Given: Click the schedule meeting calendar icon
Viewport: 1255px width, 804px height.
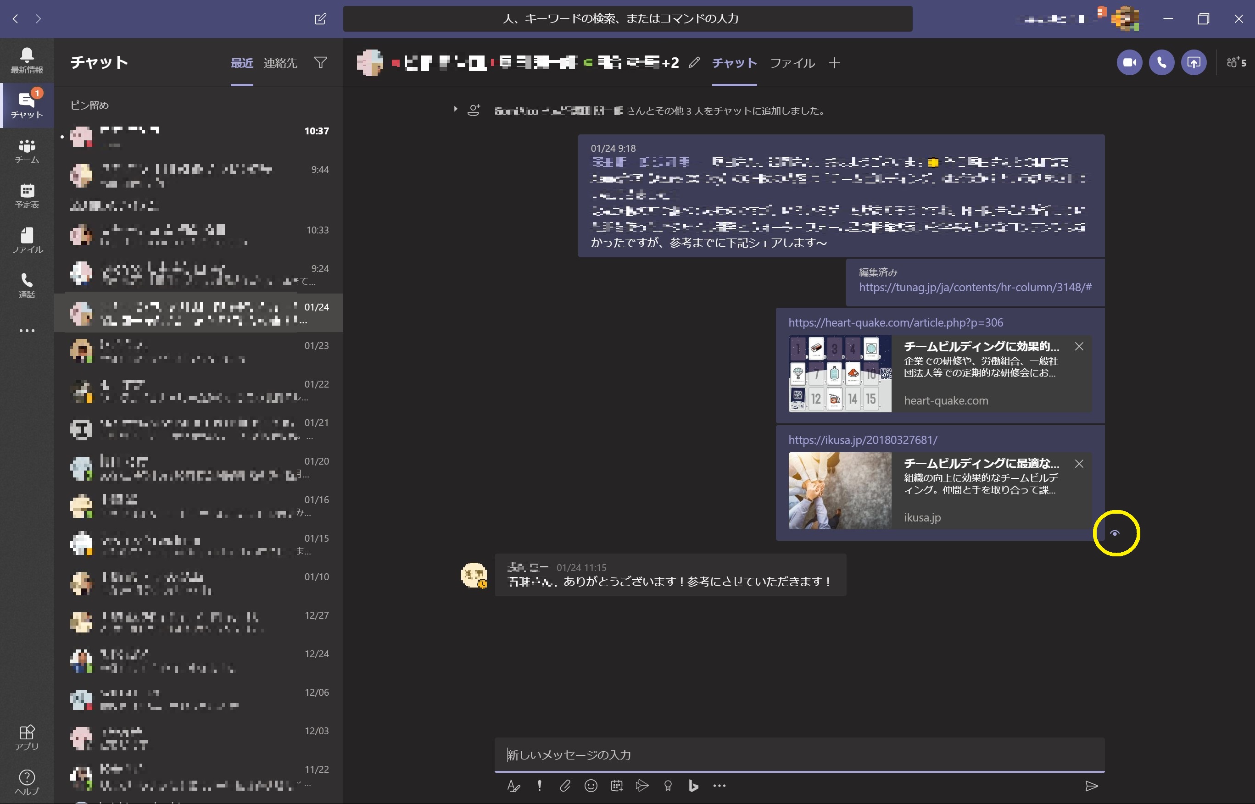Looking at the screenshot, I should click(x=617, y=786).
